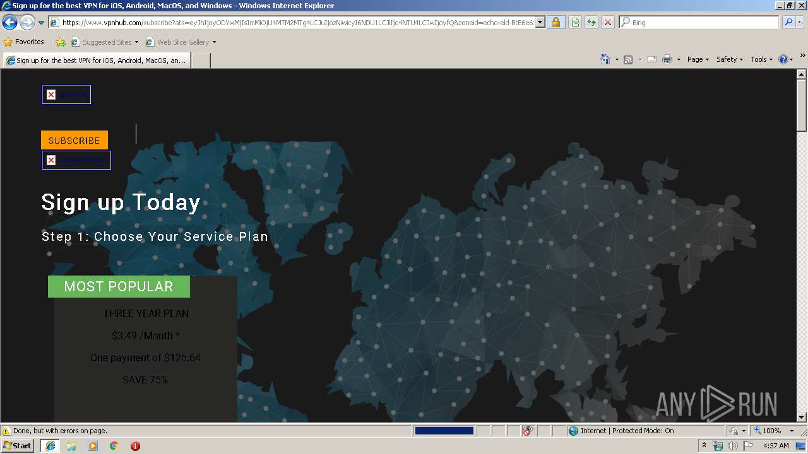The height and width of the screenshot is (454, 808).
Task: Click Step 1: Choose Your Service Plan
Action: (155, 236)
